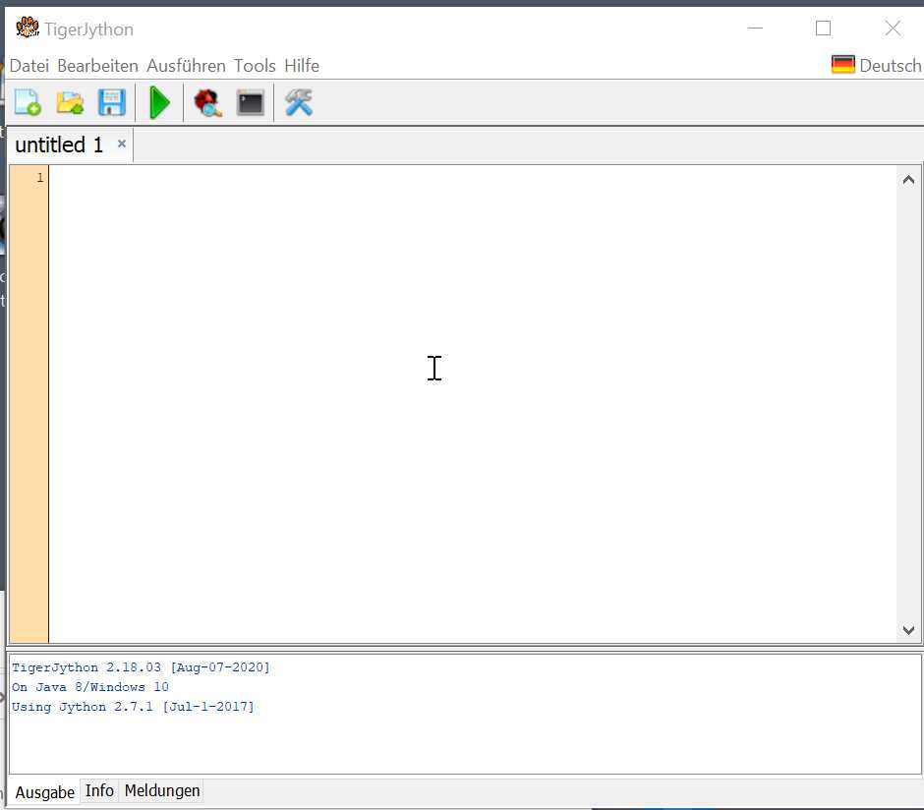This screenshot has height=810, width=924.
Task: Open the Datei menu
Action: (x=29, y=66)
